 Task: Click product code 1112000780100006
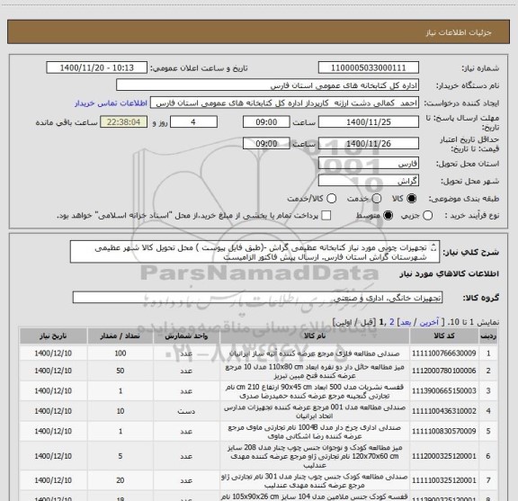[444, 371]
